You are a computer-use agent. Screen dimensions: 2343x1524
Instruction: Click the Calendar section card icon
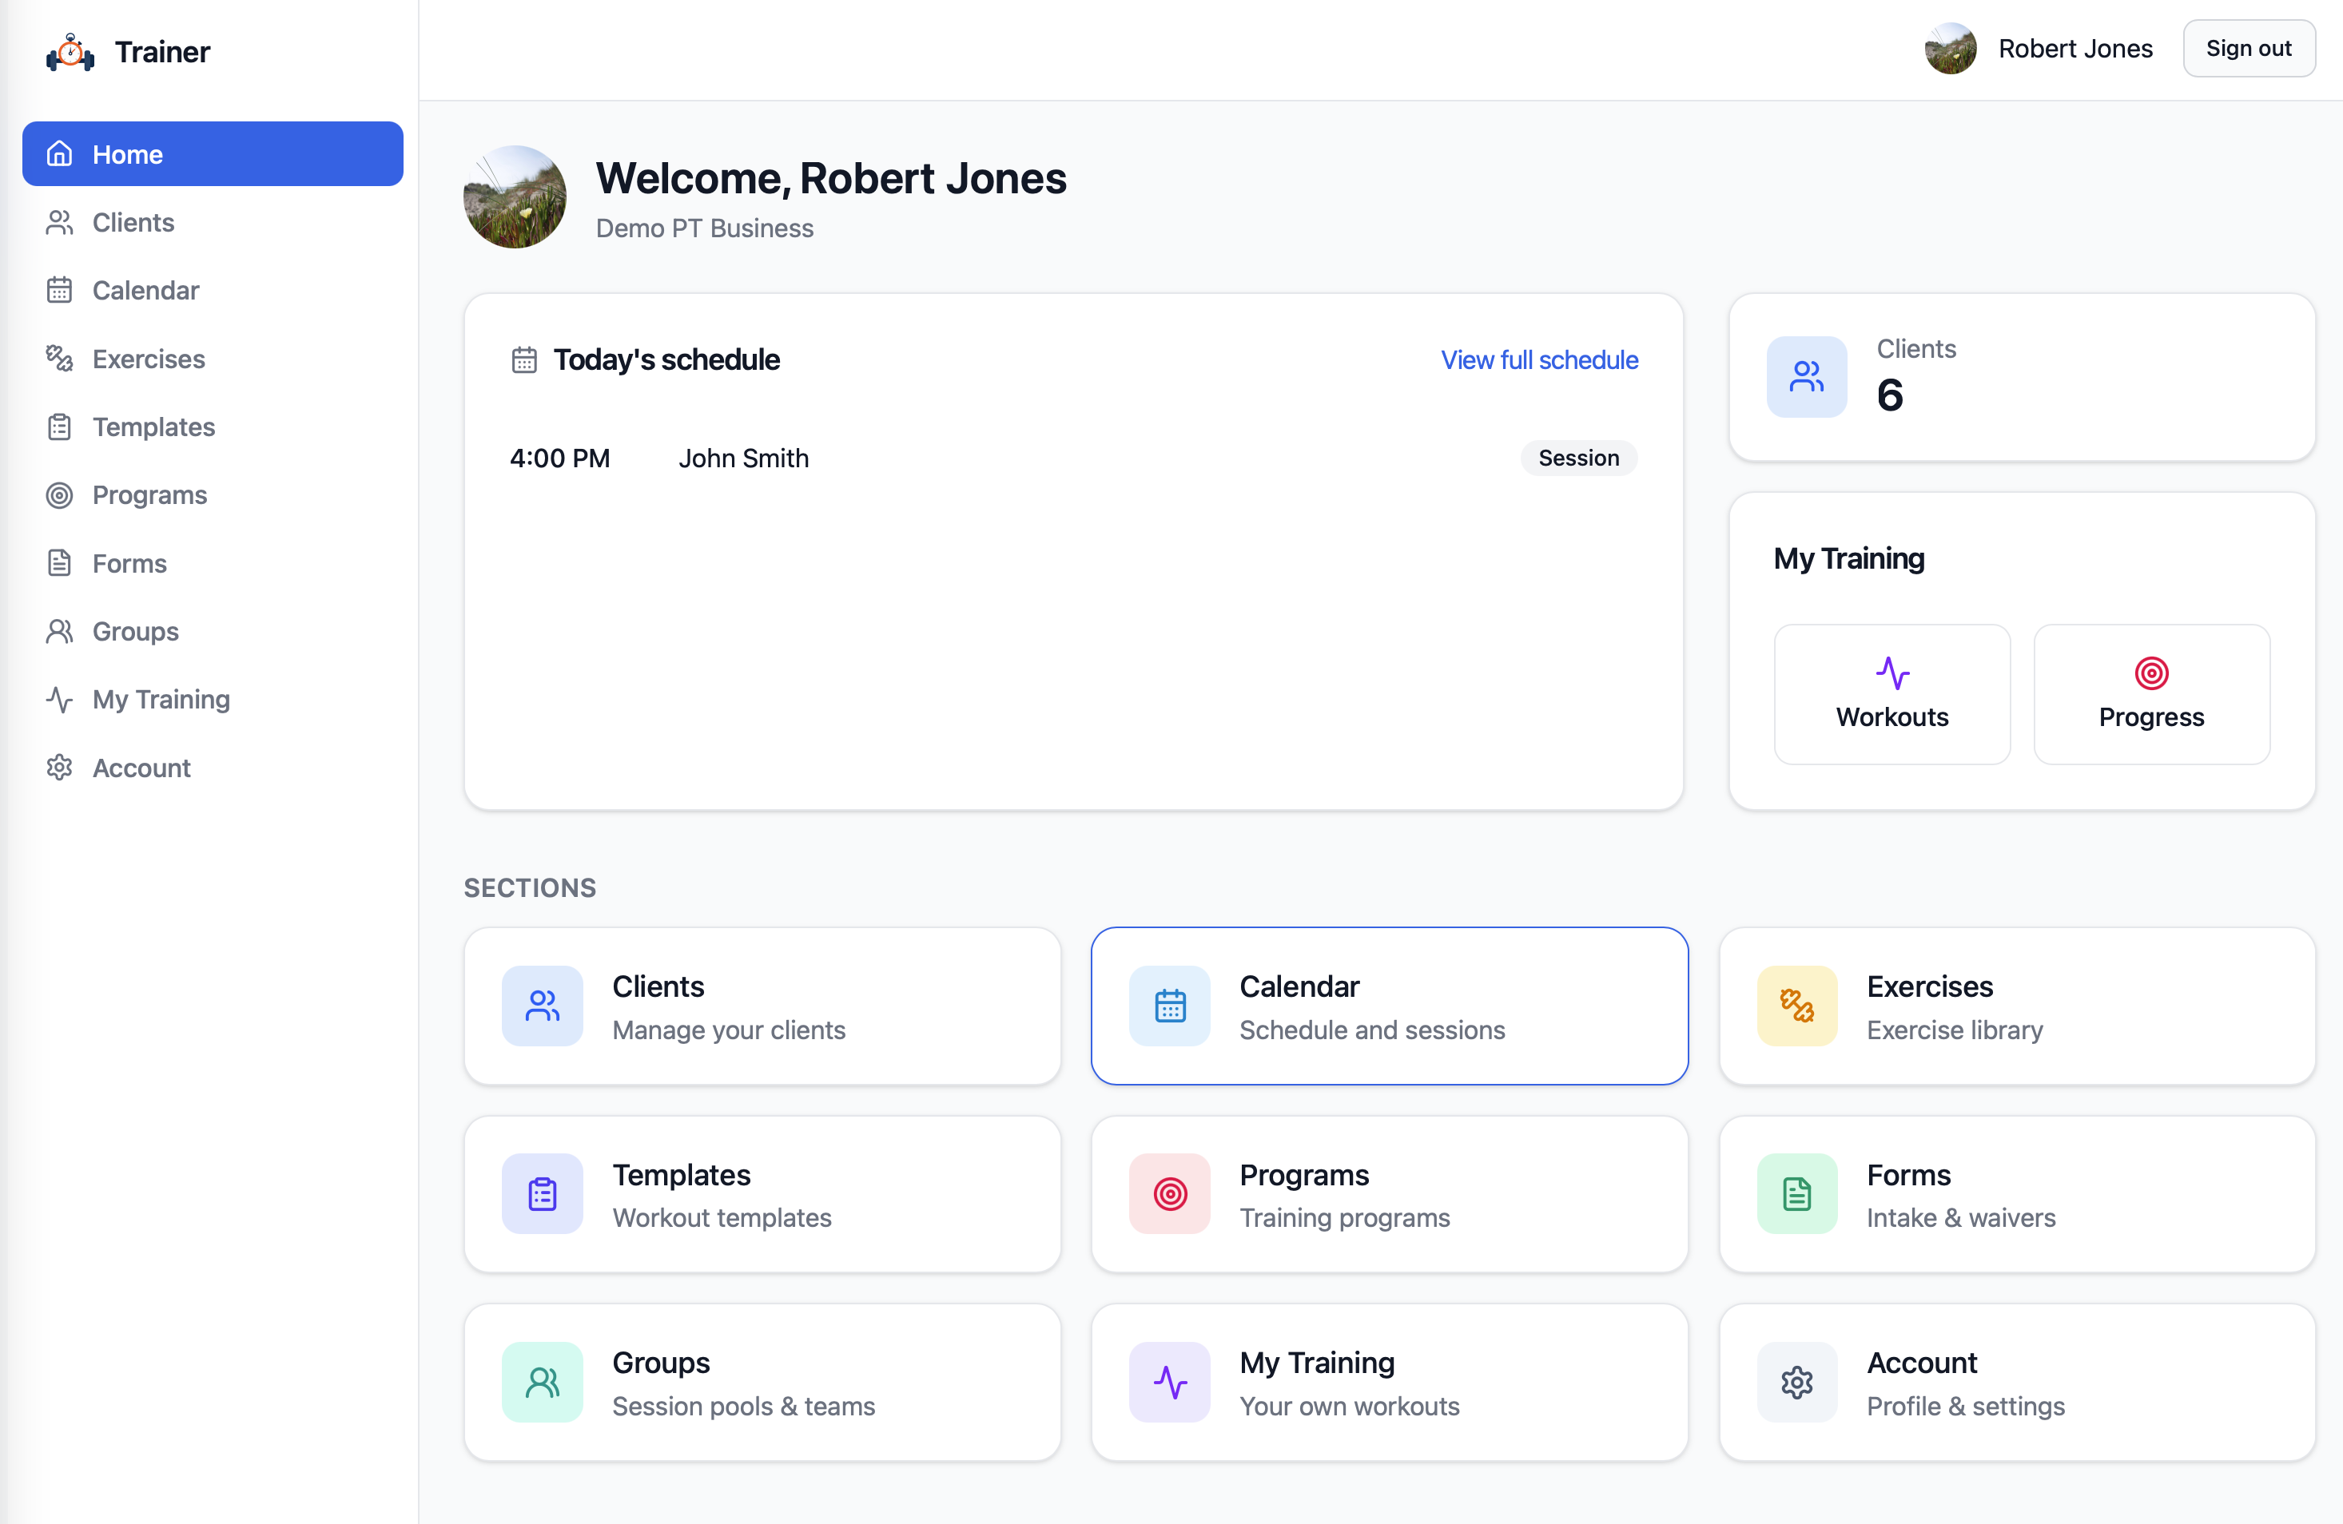(1170, 1006)
